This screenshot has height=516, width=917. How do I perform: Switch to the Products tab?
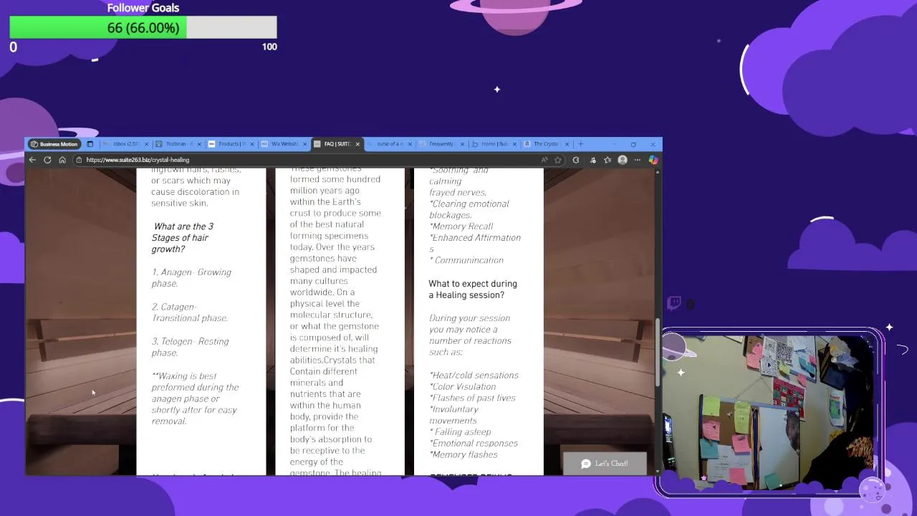tap(230, 144)
